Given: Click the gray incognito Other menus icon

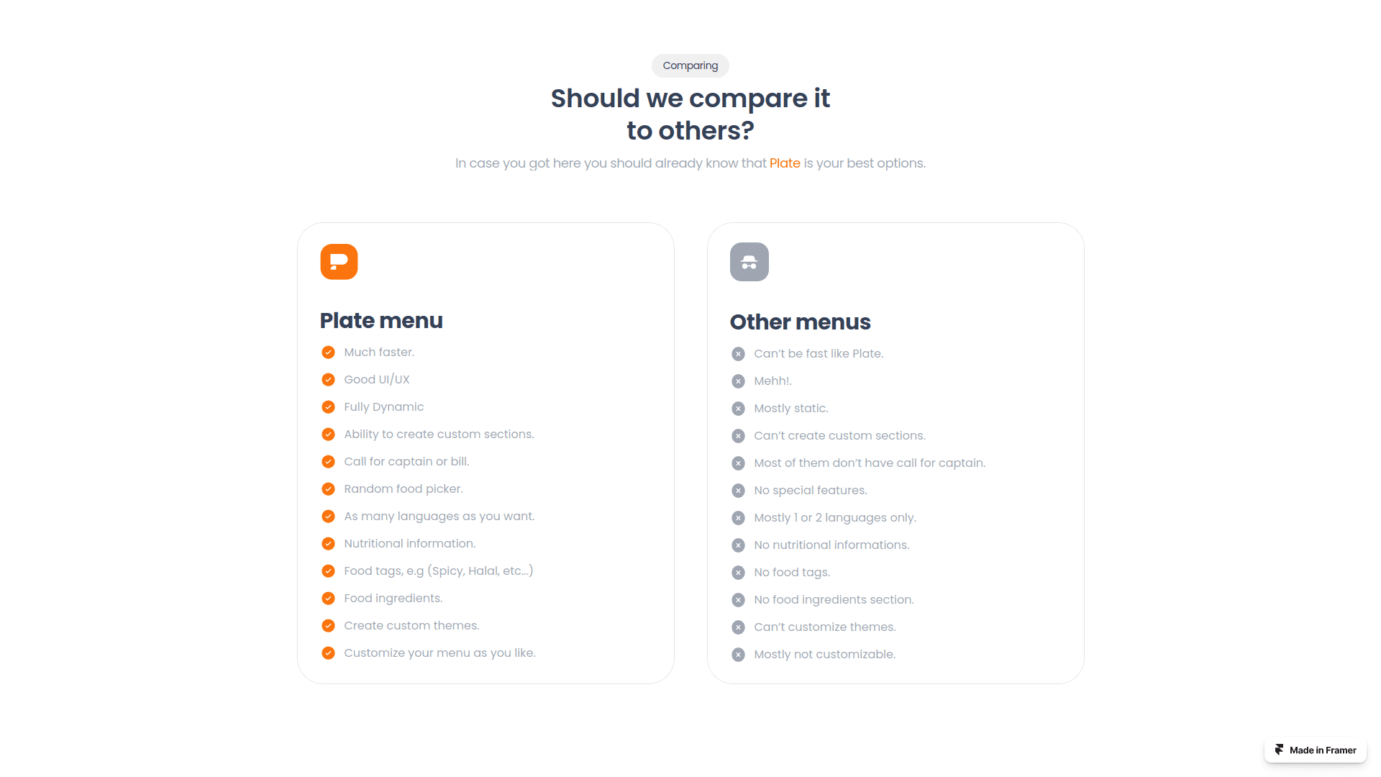Looking at the screenshot, I should click(x=749, y=262).
